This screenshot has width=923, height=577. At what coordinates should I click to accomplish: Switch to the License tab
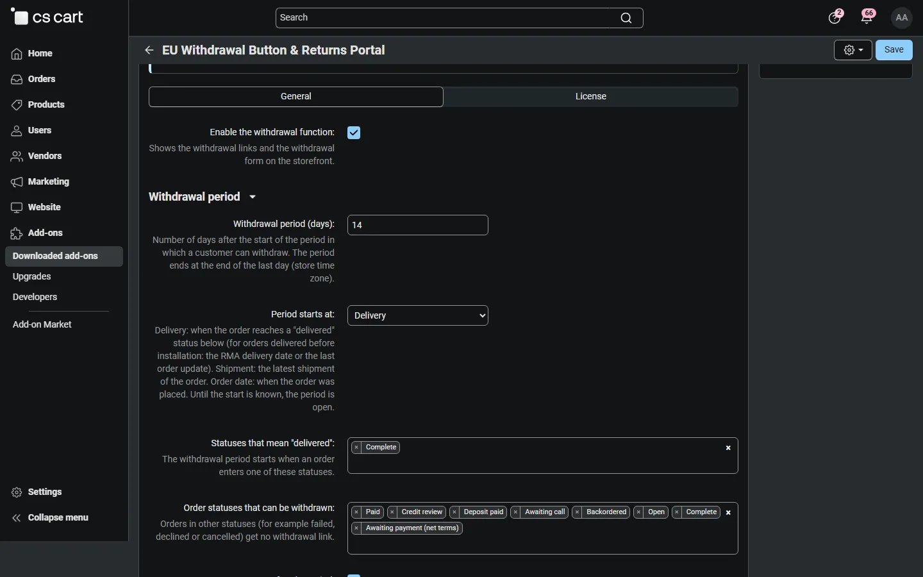[591, 97]
